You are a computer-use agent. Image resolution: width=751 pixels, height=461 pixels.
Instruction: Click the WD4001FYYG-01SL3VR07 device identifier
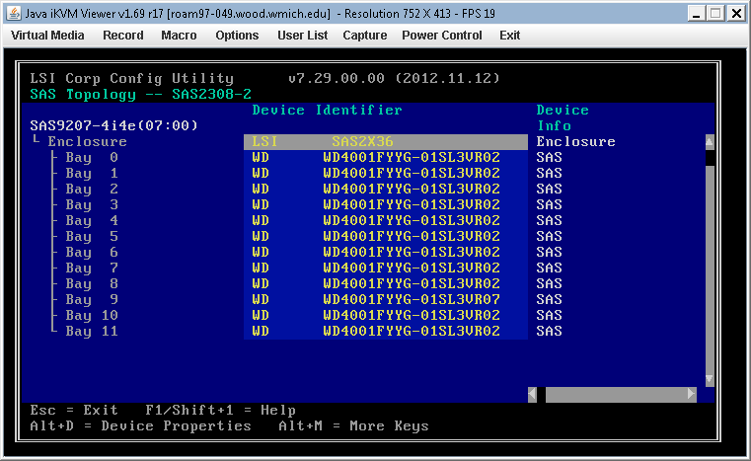[412, 299]
